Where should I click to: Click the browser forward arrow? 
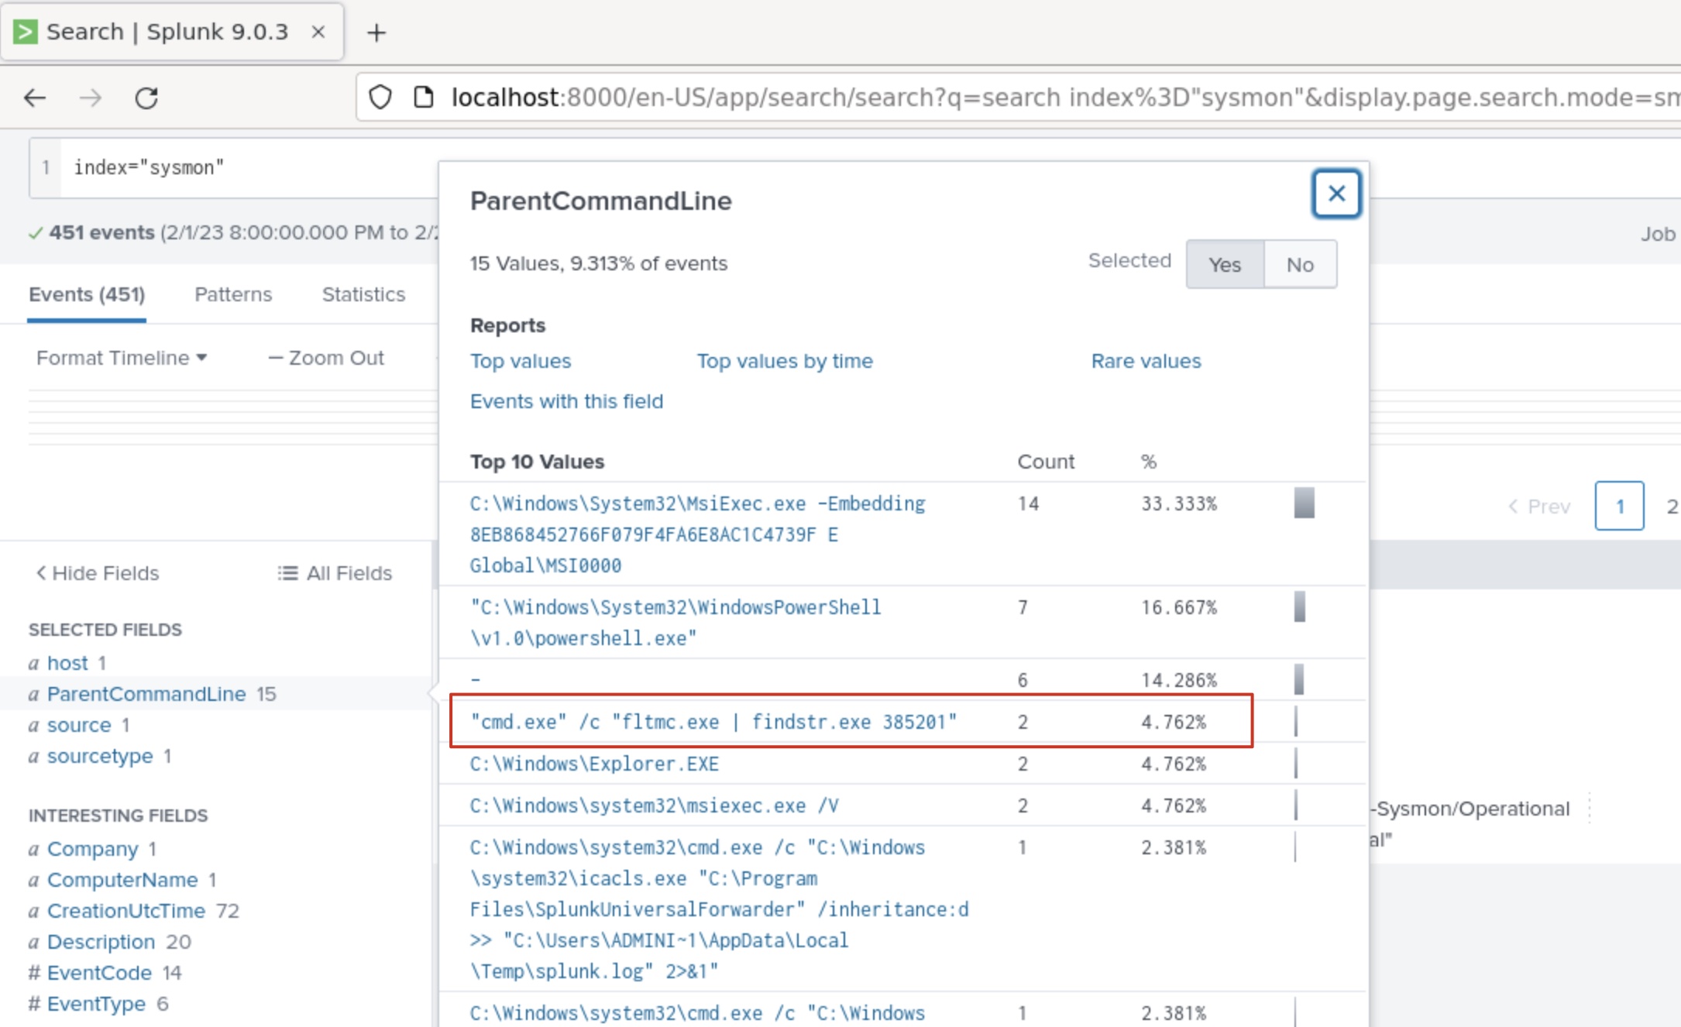pyautogui.click(x=91, y=98)
